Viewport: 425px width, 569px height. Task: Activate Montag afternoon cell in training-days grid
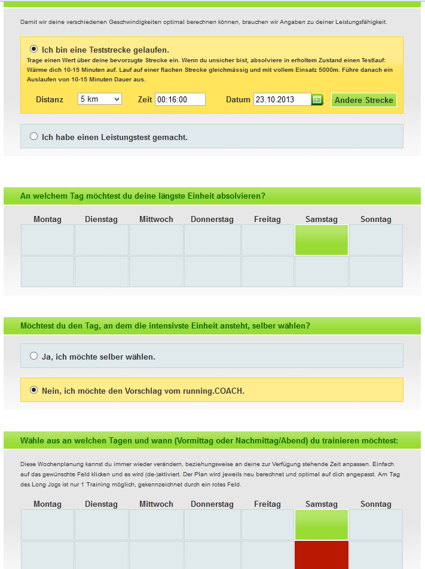[47, 555]
